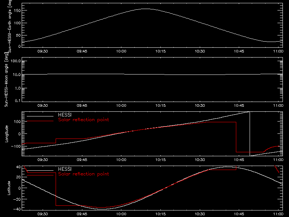Select the 1.0 tick on Moon angle plot
This screenshot has width=289, height=217.
(18, 88)
